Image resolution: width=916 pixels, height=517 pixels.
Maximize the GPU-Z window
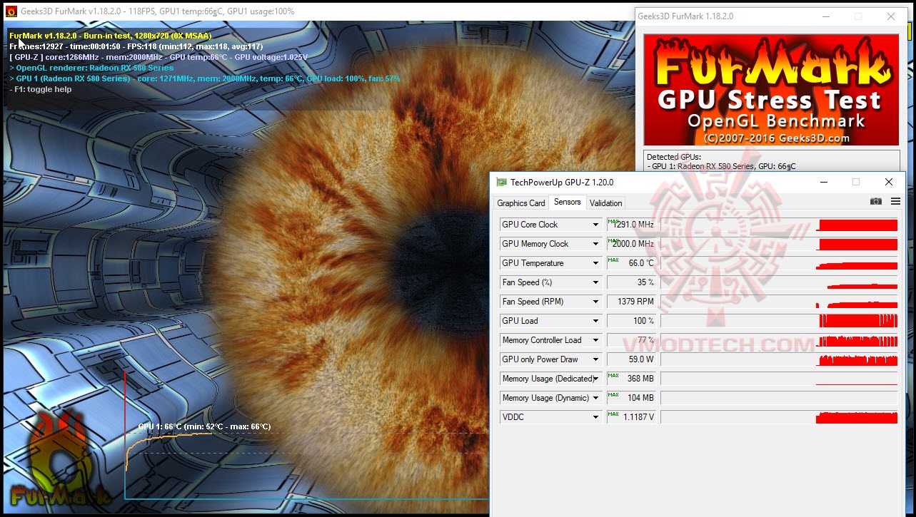(856, 183)
